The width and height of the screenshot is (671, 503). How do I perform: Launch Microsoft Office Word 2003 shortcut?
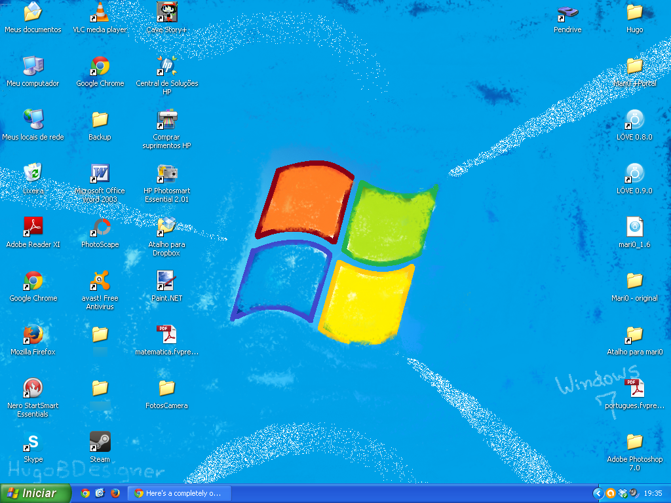(x=100, y=173)
